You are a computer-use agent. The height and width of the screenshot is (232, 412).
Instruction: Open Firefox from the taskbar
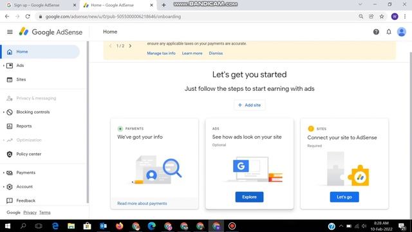120,226
